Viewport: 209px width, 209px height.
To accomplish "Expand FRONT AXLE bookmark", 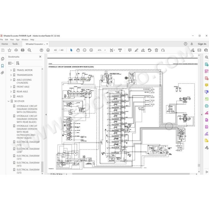I will coord(11,87).
